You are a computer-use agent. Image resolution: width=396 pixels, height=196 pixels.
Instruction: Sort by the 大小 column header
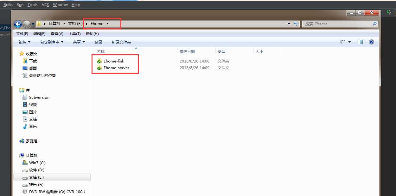[259, 51]
